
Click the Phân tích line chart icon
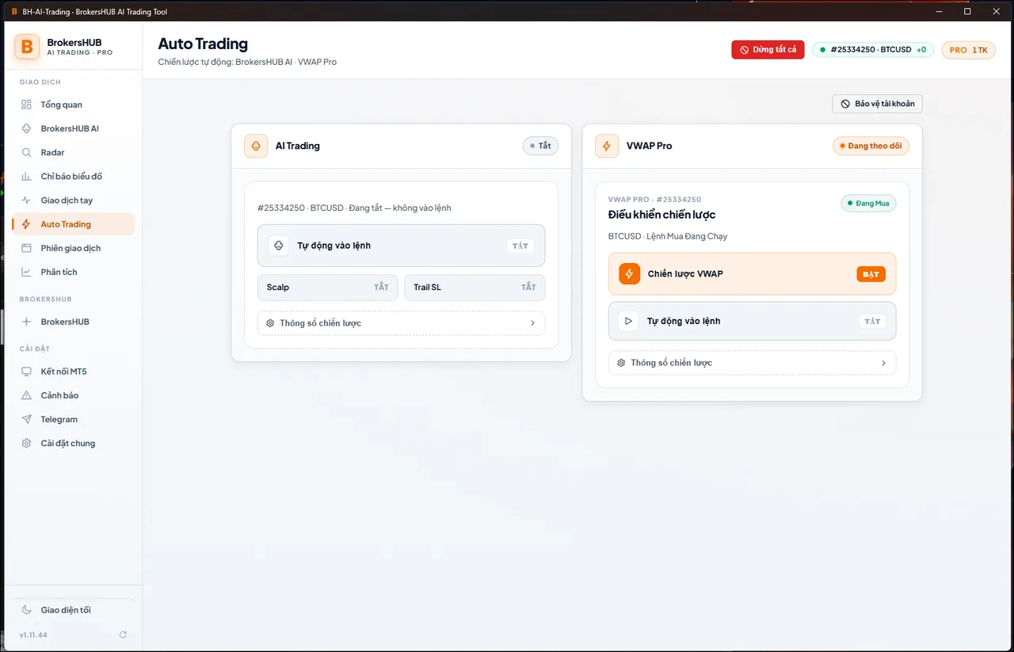[x=26, y=272]
